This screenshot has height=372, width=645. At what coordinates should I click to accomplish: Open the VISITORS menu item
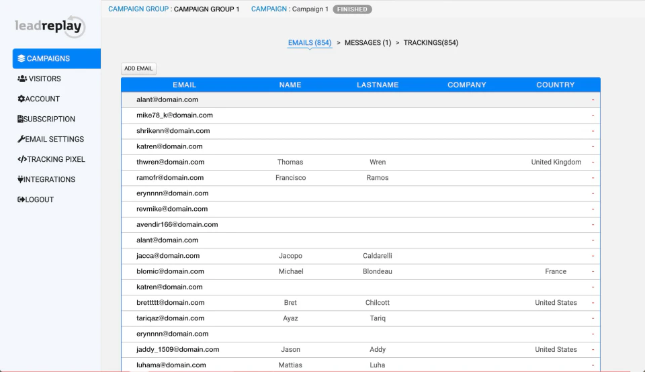tap(45, 79)
